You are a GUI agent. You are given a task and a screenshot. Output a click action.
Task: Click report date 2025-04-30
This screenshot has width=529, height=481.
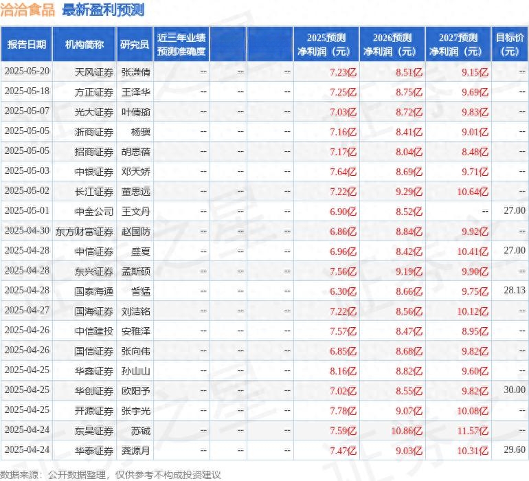pos(27,231)
